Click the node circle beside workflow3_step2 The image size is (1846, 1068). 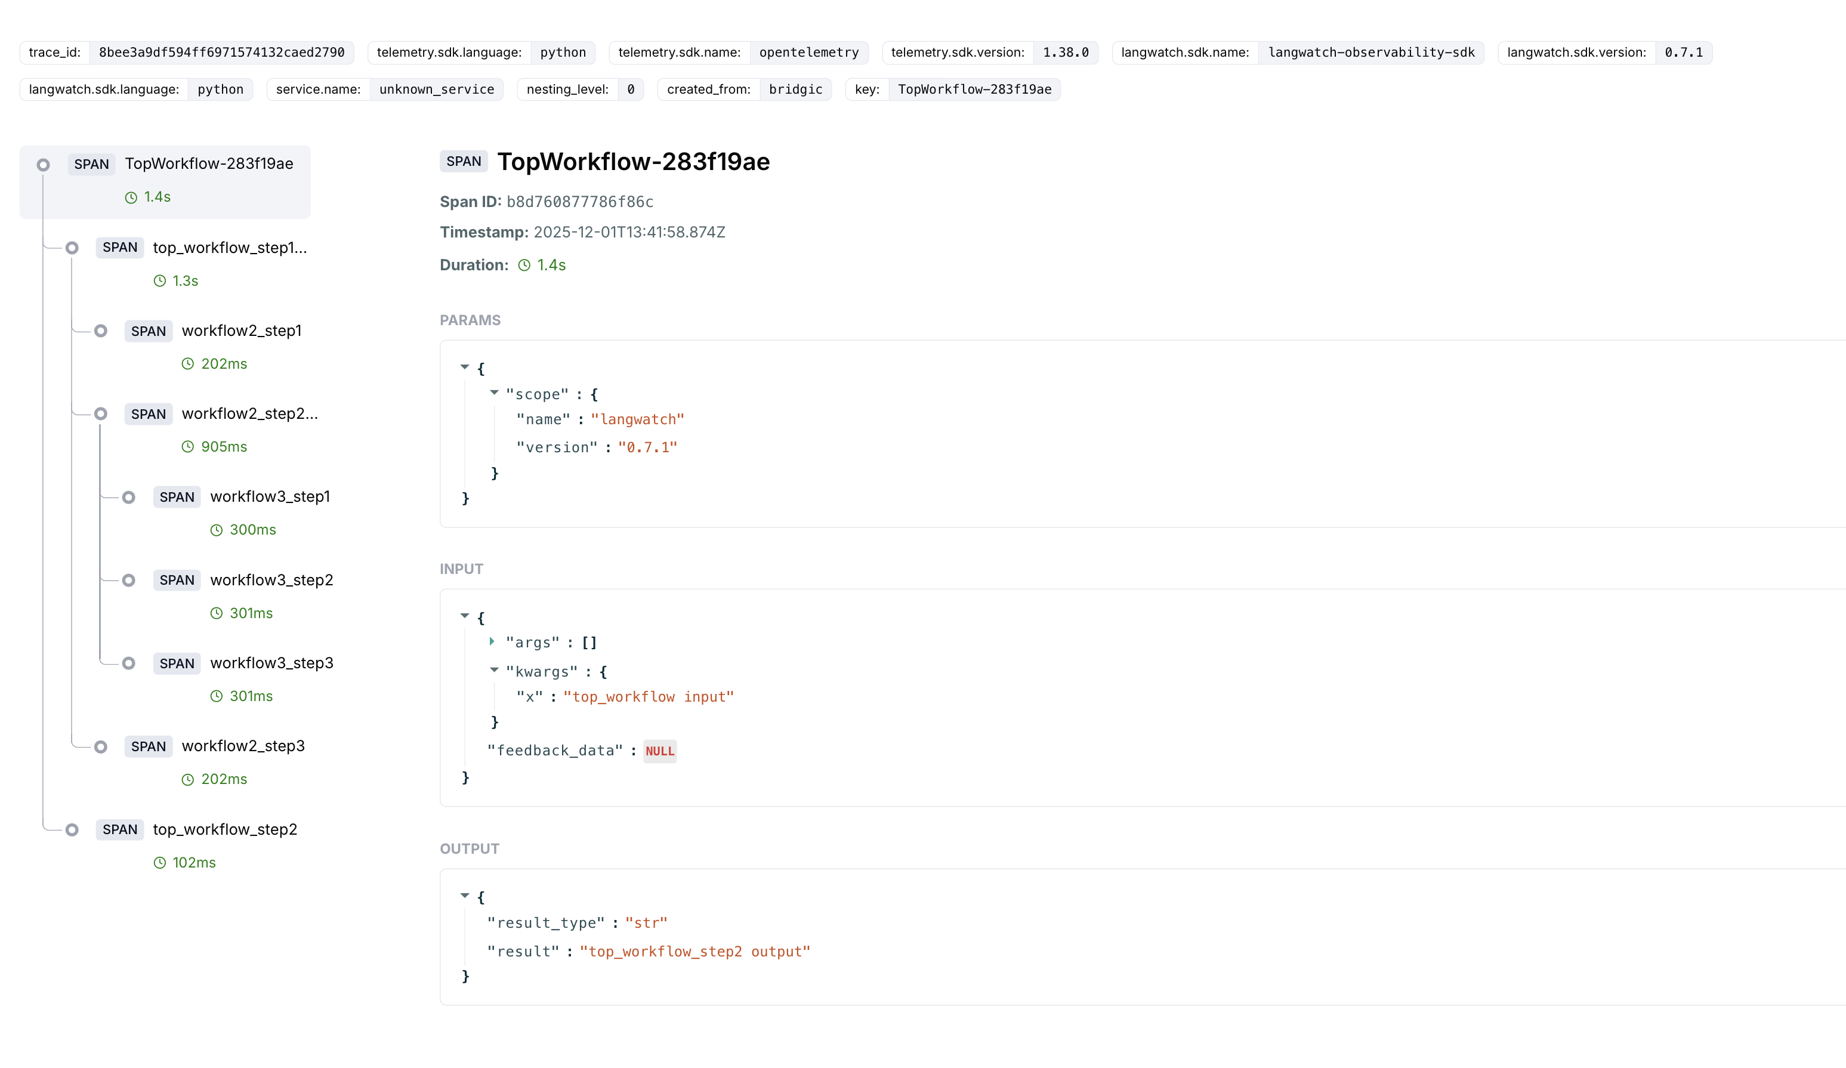tap(129, 580)
